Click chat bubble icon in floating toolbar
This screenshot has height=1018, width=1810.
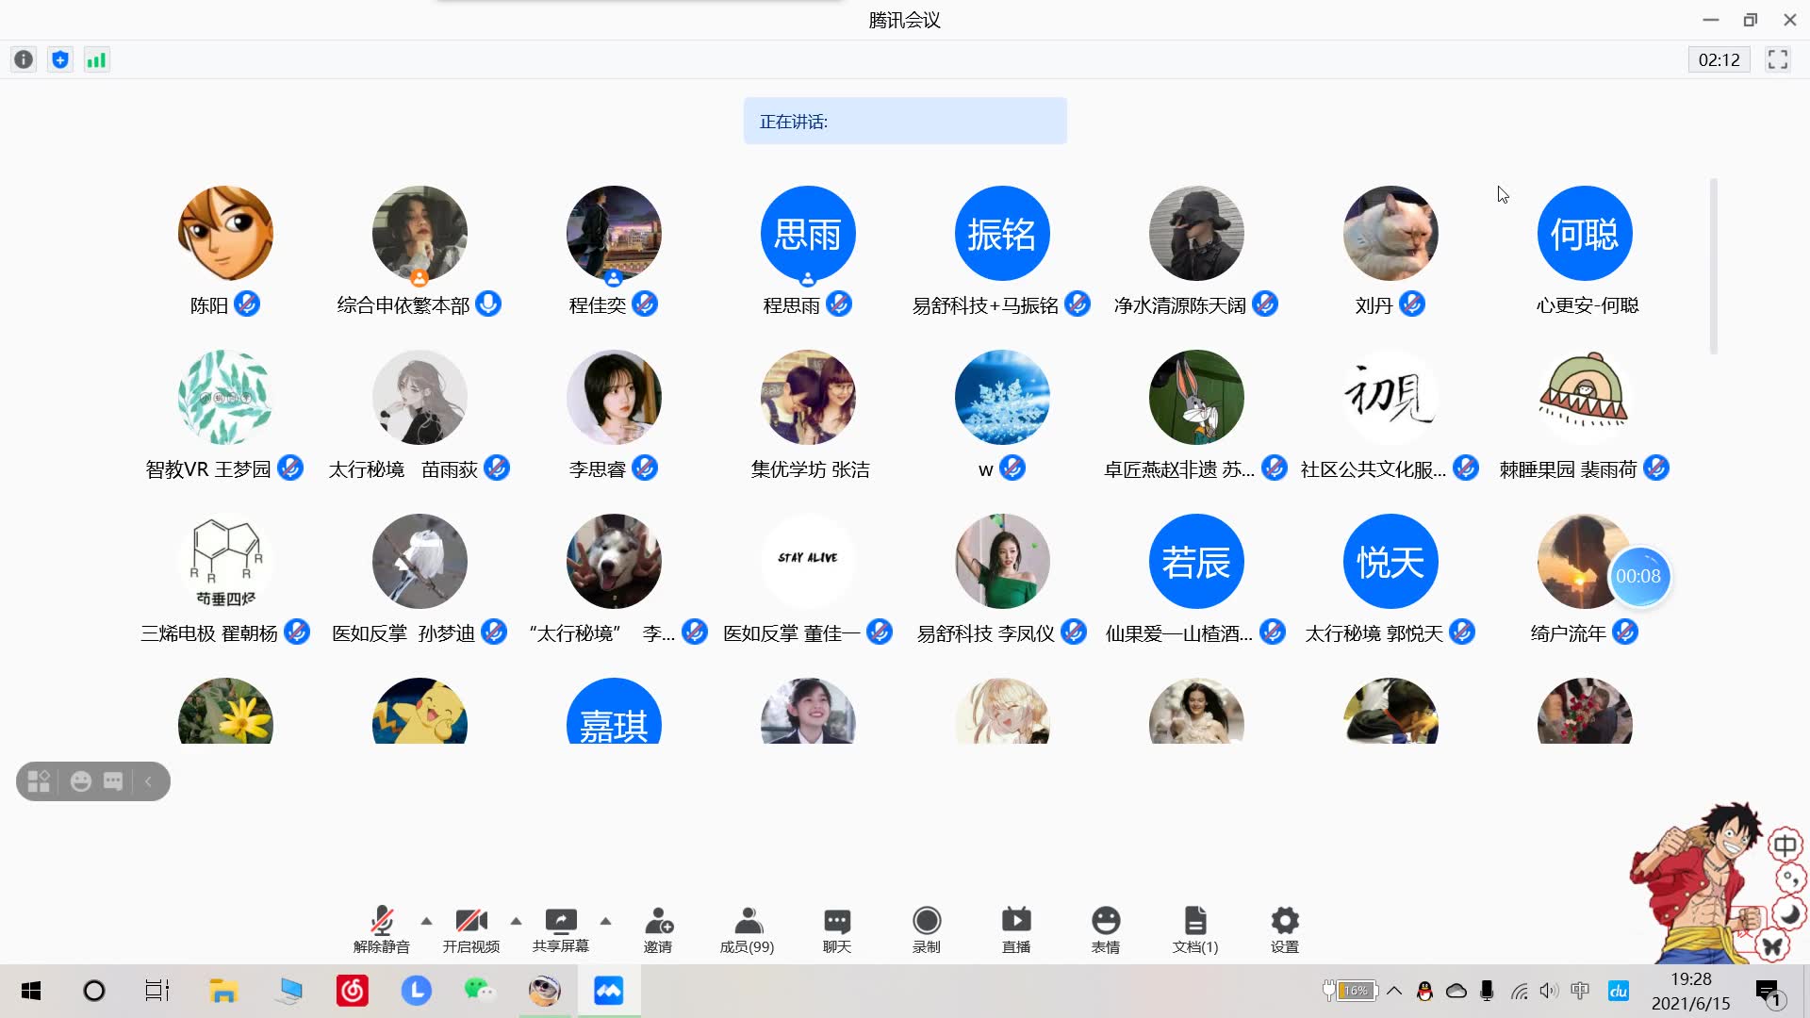(x=113, y=781)
